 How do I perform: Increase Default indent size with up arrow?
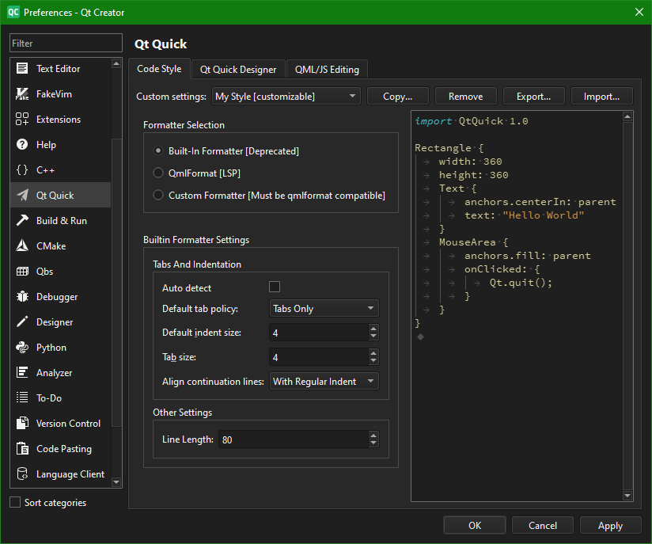(x=373, y=329)
